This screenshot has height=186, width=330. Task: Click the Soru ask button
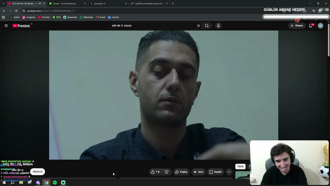[x=198, y=172]
